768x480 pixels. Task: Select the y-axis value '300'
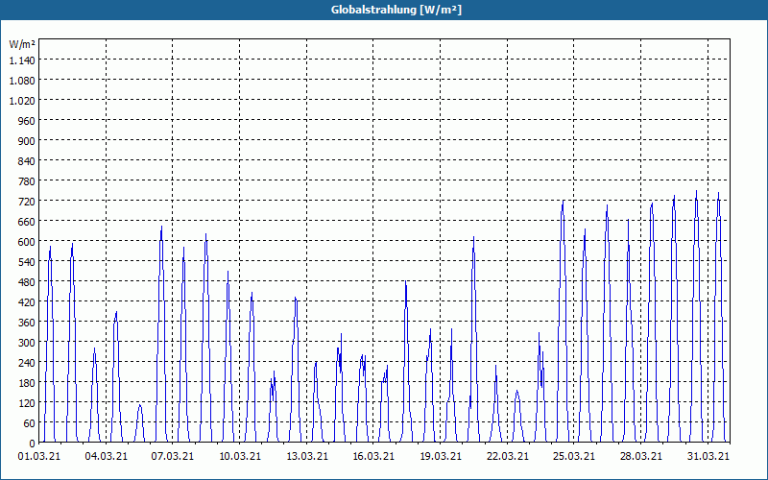tap(28, 343)
